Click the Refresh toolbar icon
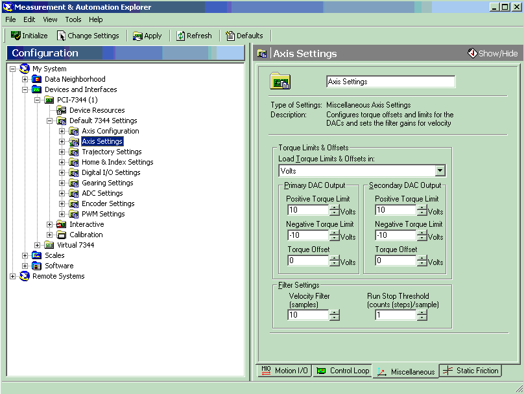This screenshot has width=524, height=394. tap(181, 36)
